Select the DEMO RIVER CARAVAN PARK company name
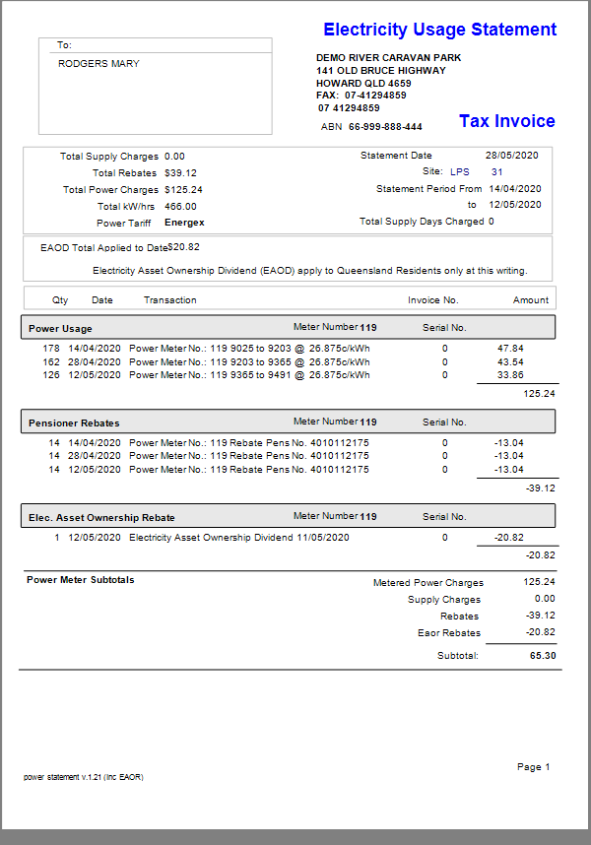The width and height of the screenshot is (591, 845). pyautogui.click(x=388, y=58)
